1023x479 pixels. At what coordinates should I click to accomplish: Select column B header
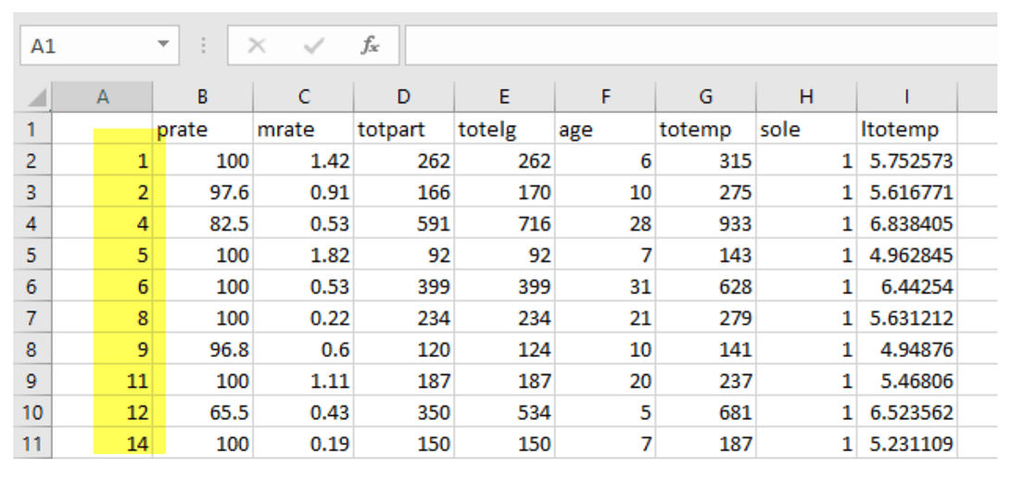203,96
